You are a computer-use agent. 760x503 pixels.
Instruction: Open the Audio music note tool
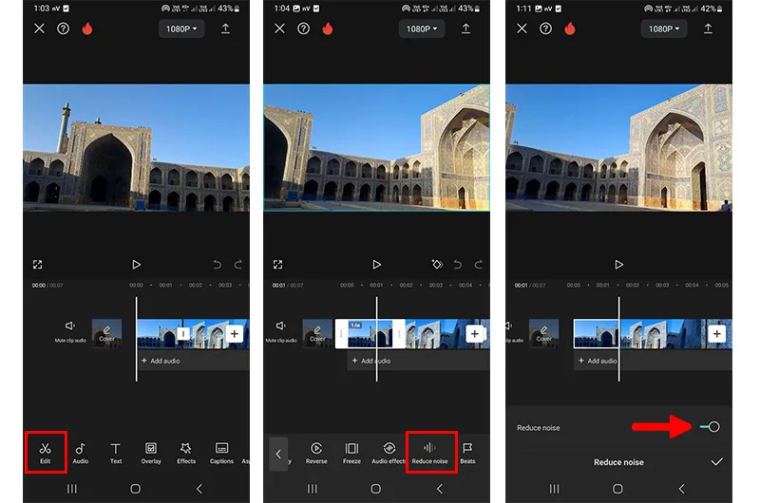[x=81, y=453]
